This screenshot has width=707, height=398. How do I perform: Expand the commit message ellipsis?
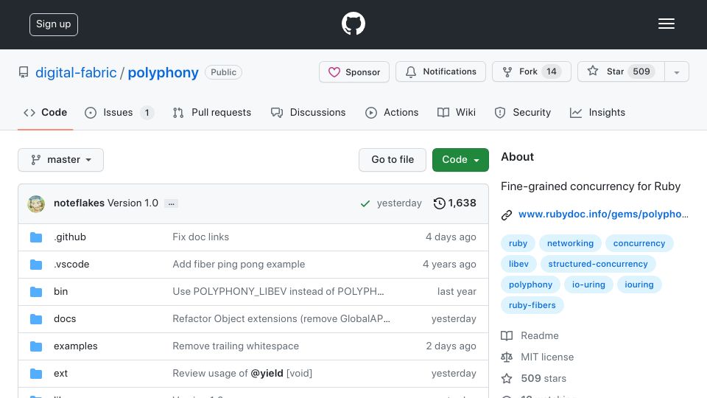pyautogui.click(x=172, y=204)
